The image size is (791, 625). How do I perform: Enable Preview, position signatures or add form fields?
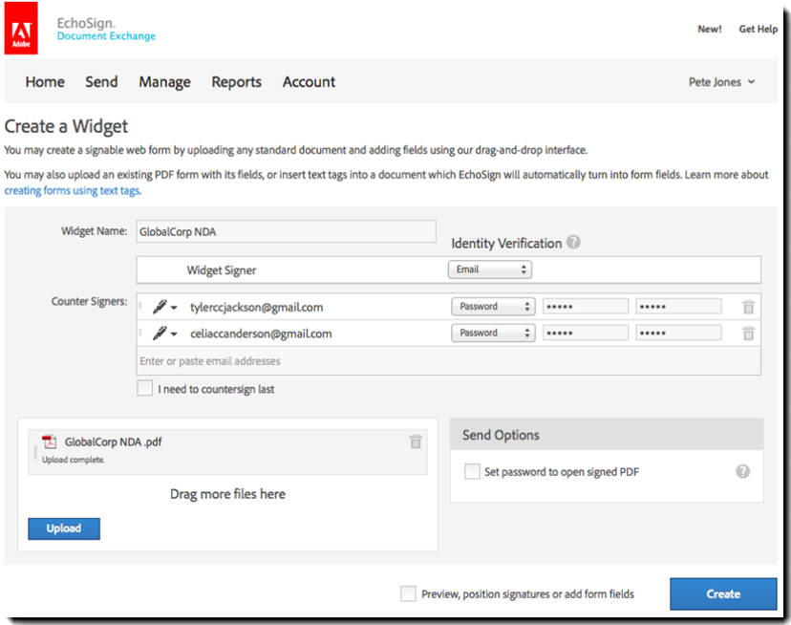(409, 593)
